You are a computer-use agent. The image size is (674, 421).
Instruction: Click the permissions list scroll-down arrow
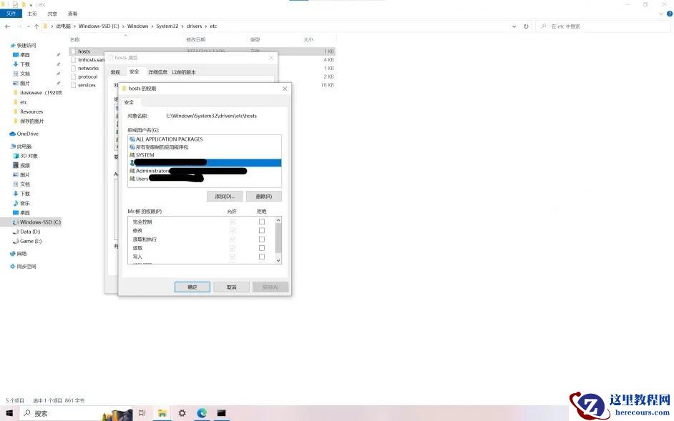coord(278,260)
